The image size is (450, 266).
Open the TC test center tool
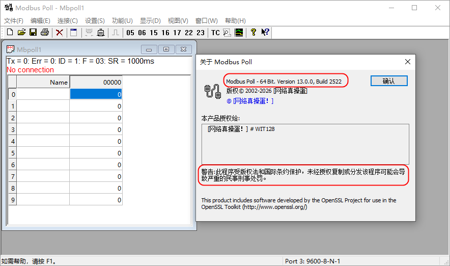[x=215, y=33]
